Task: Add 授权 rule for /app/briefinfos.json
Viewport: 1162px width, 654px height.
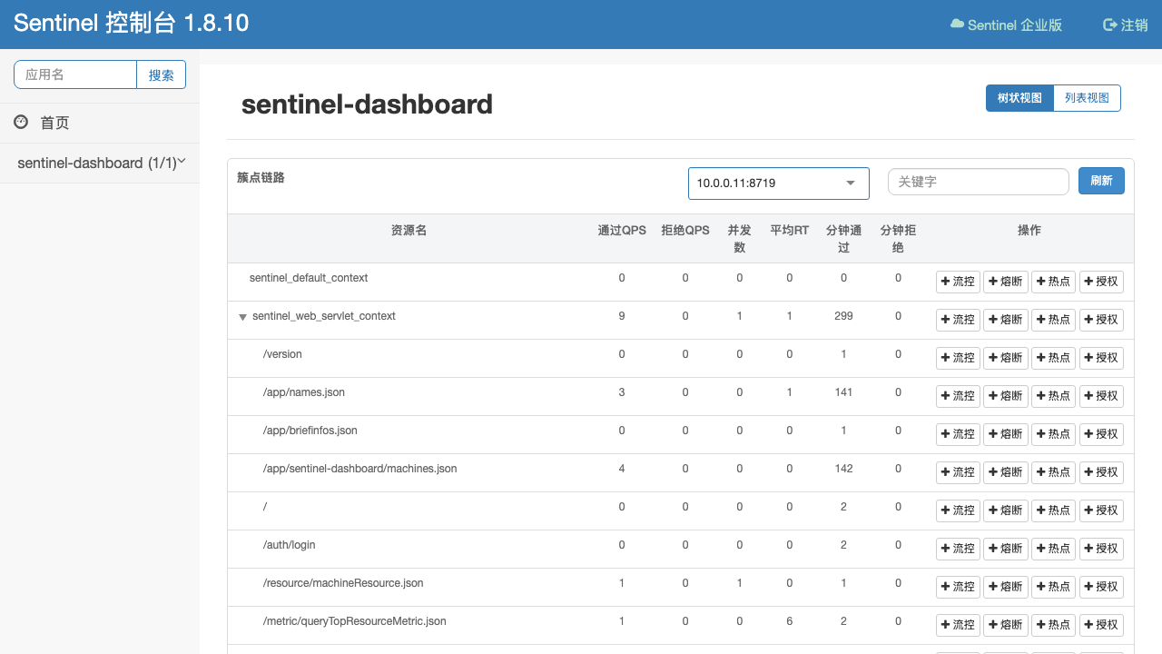Action: tap(1101, 434)
